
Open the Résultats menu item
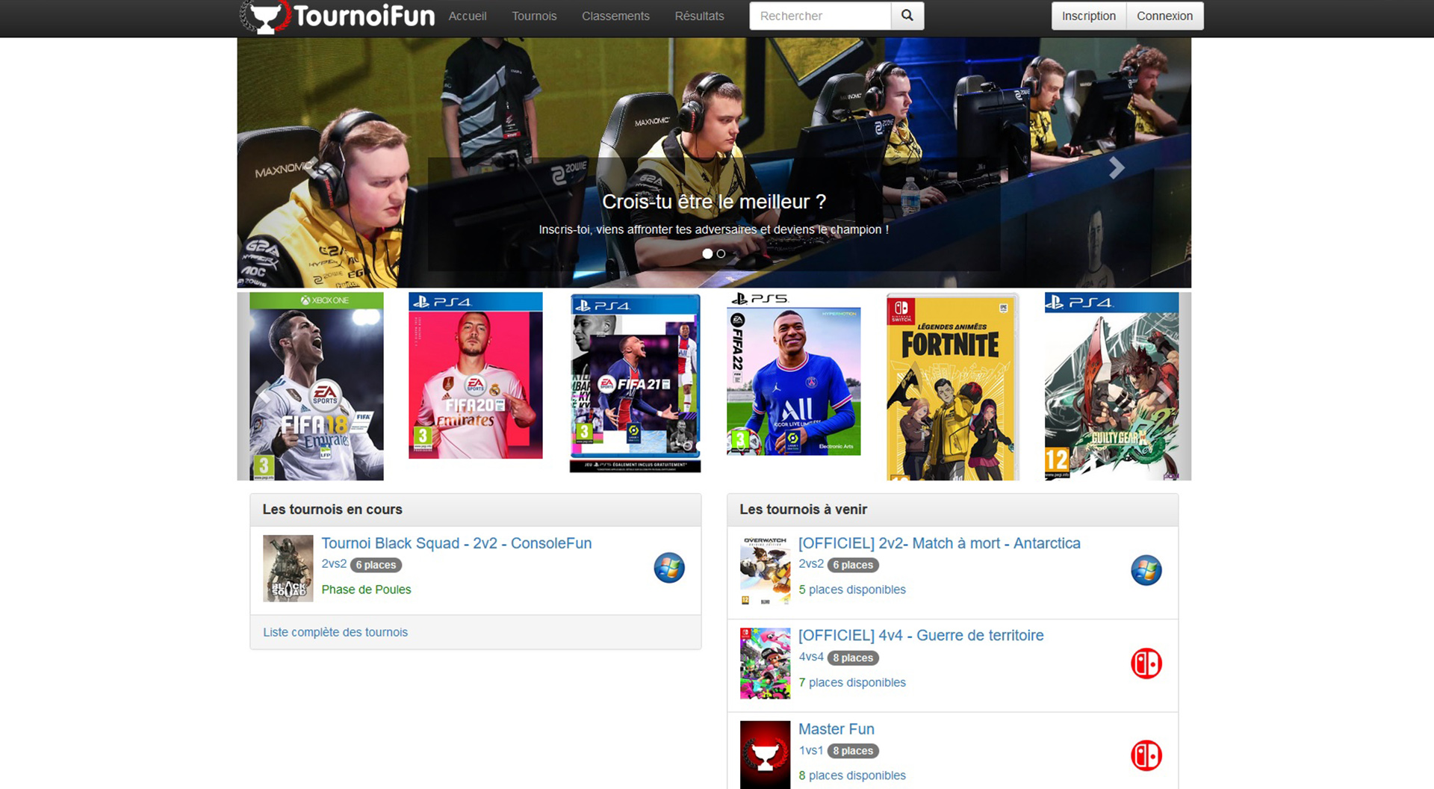point(699,16)
